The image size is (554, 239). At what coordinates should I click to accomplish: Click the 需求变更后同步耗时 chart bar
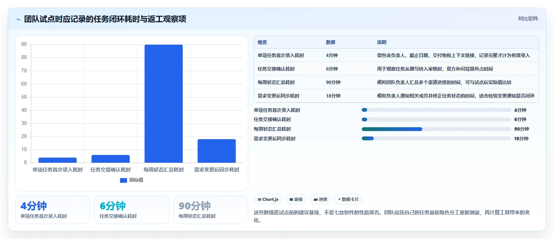click(217, 151)
